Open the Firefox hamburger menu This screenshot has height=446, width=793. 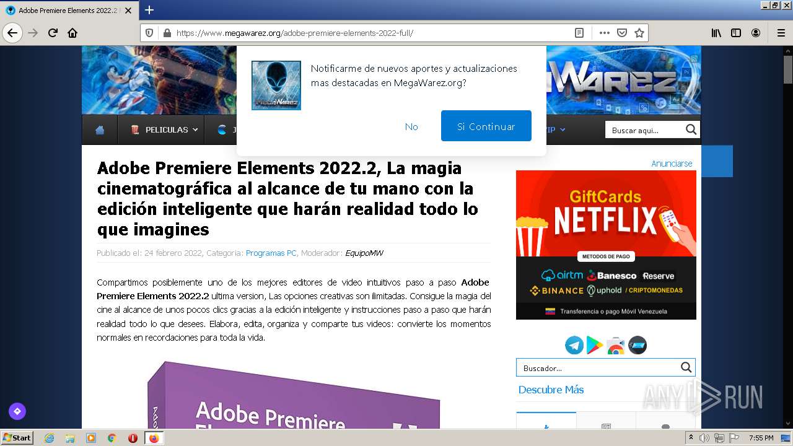tap(781, 33)
